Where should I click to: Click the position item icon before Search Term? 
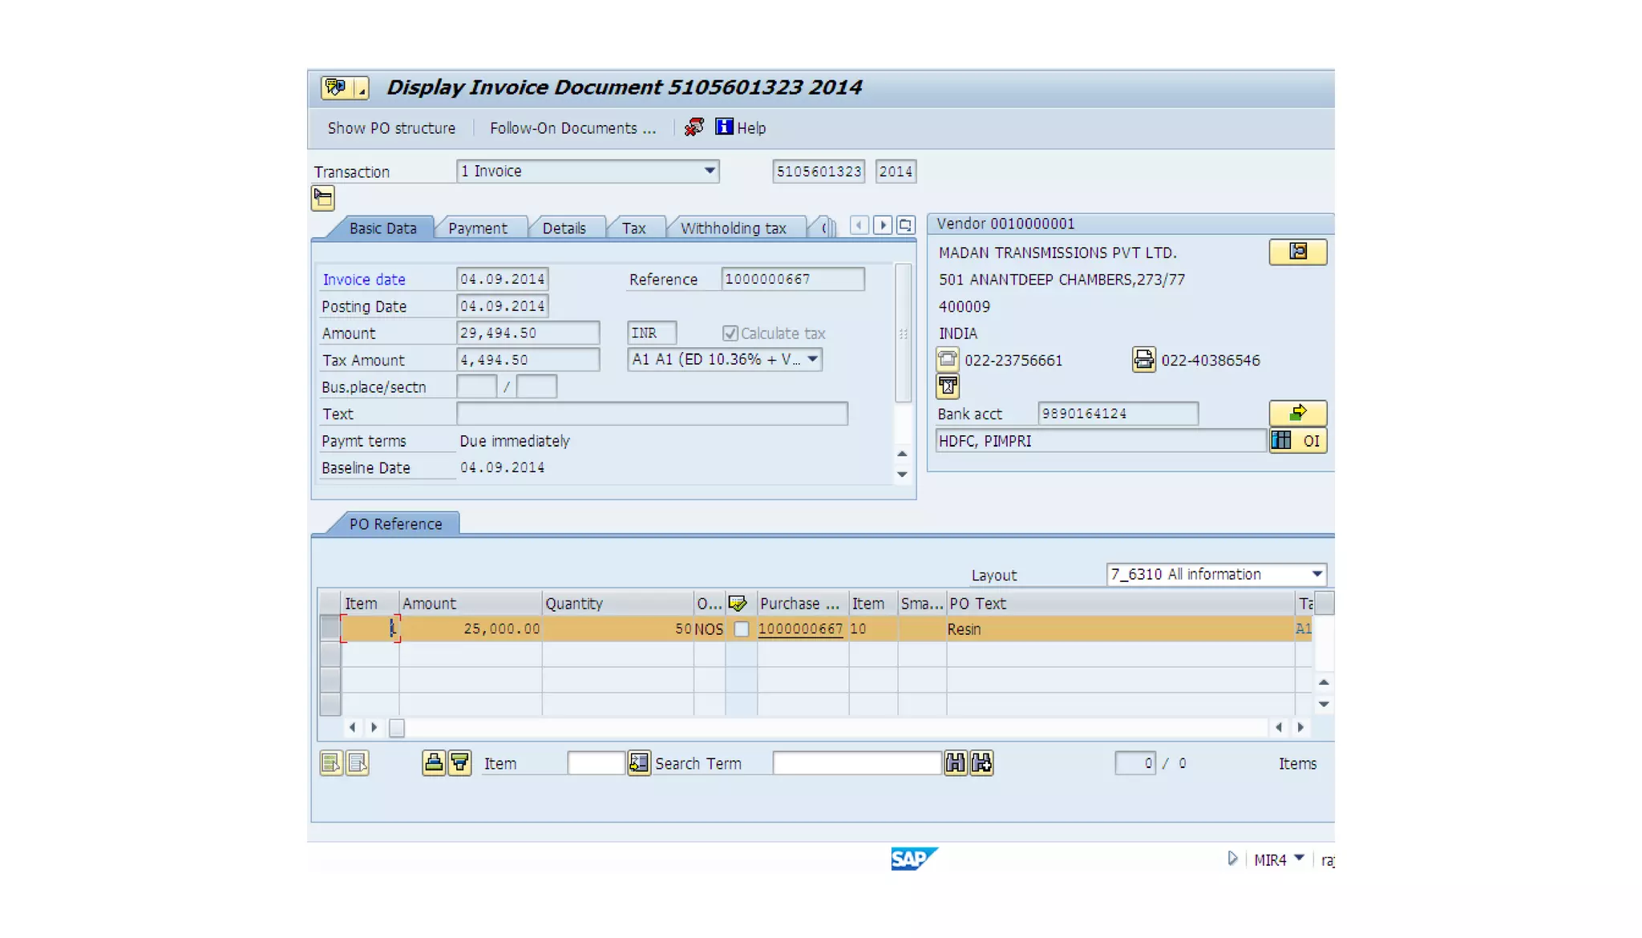pyautogui.click(x=638, y=762)
